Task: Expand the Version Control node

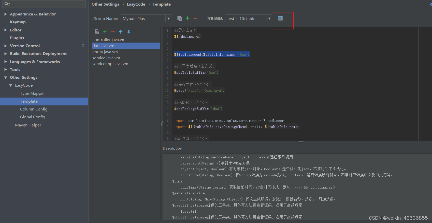Action: 6,46
